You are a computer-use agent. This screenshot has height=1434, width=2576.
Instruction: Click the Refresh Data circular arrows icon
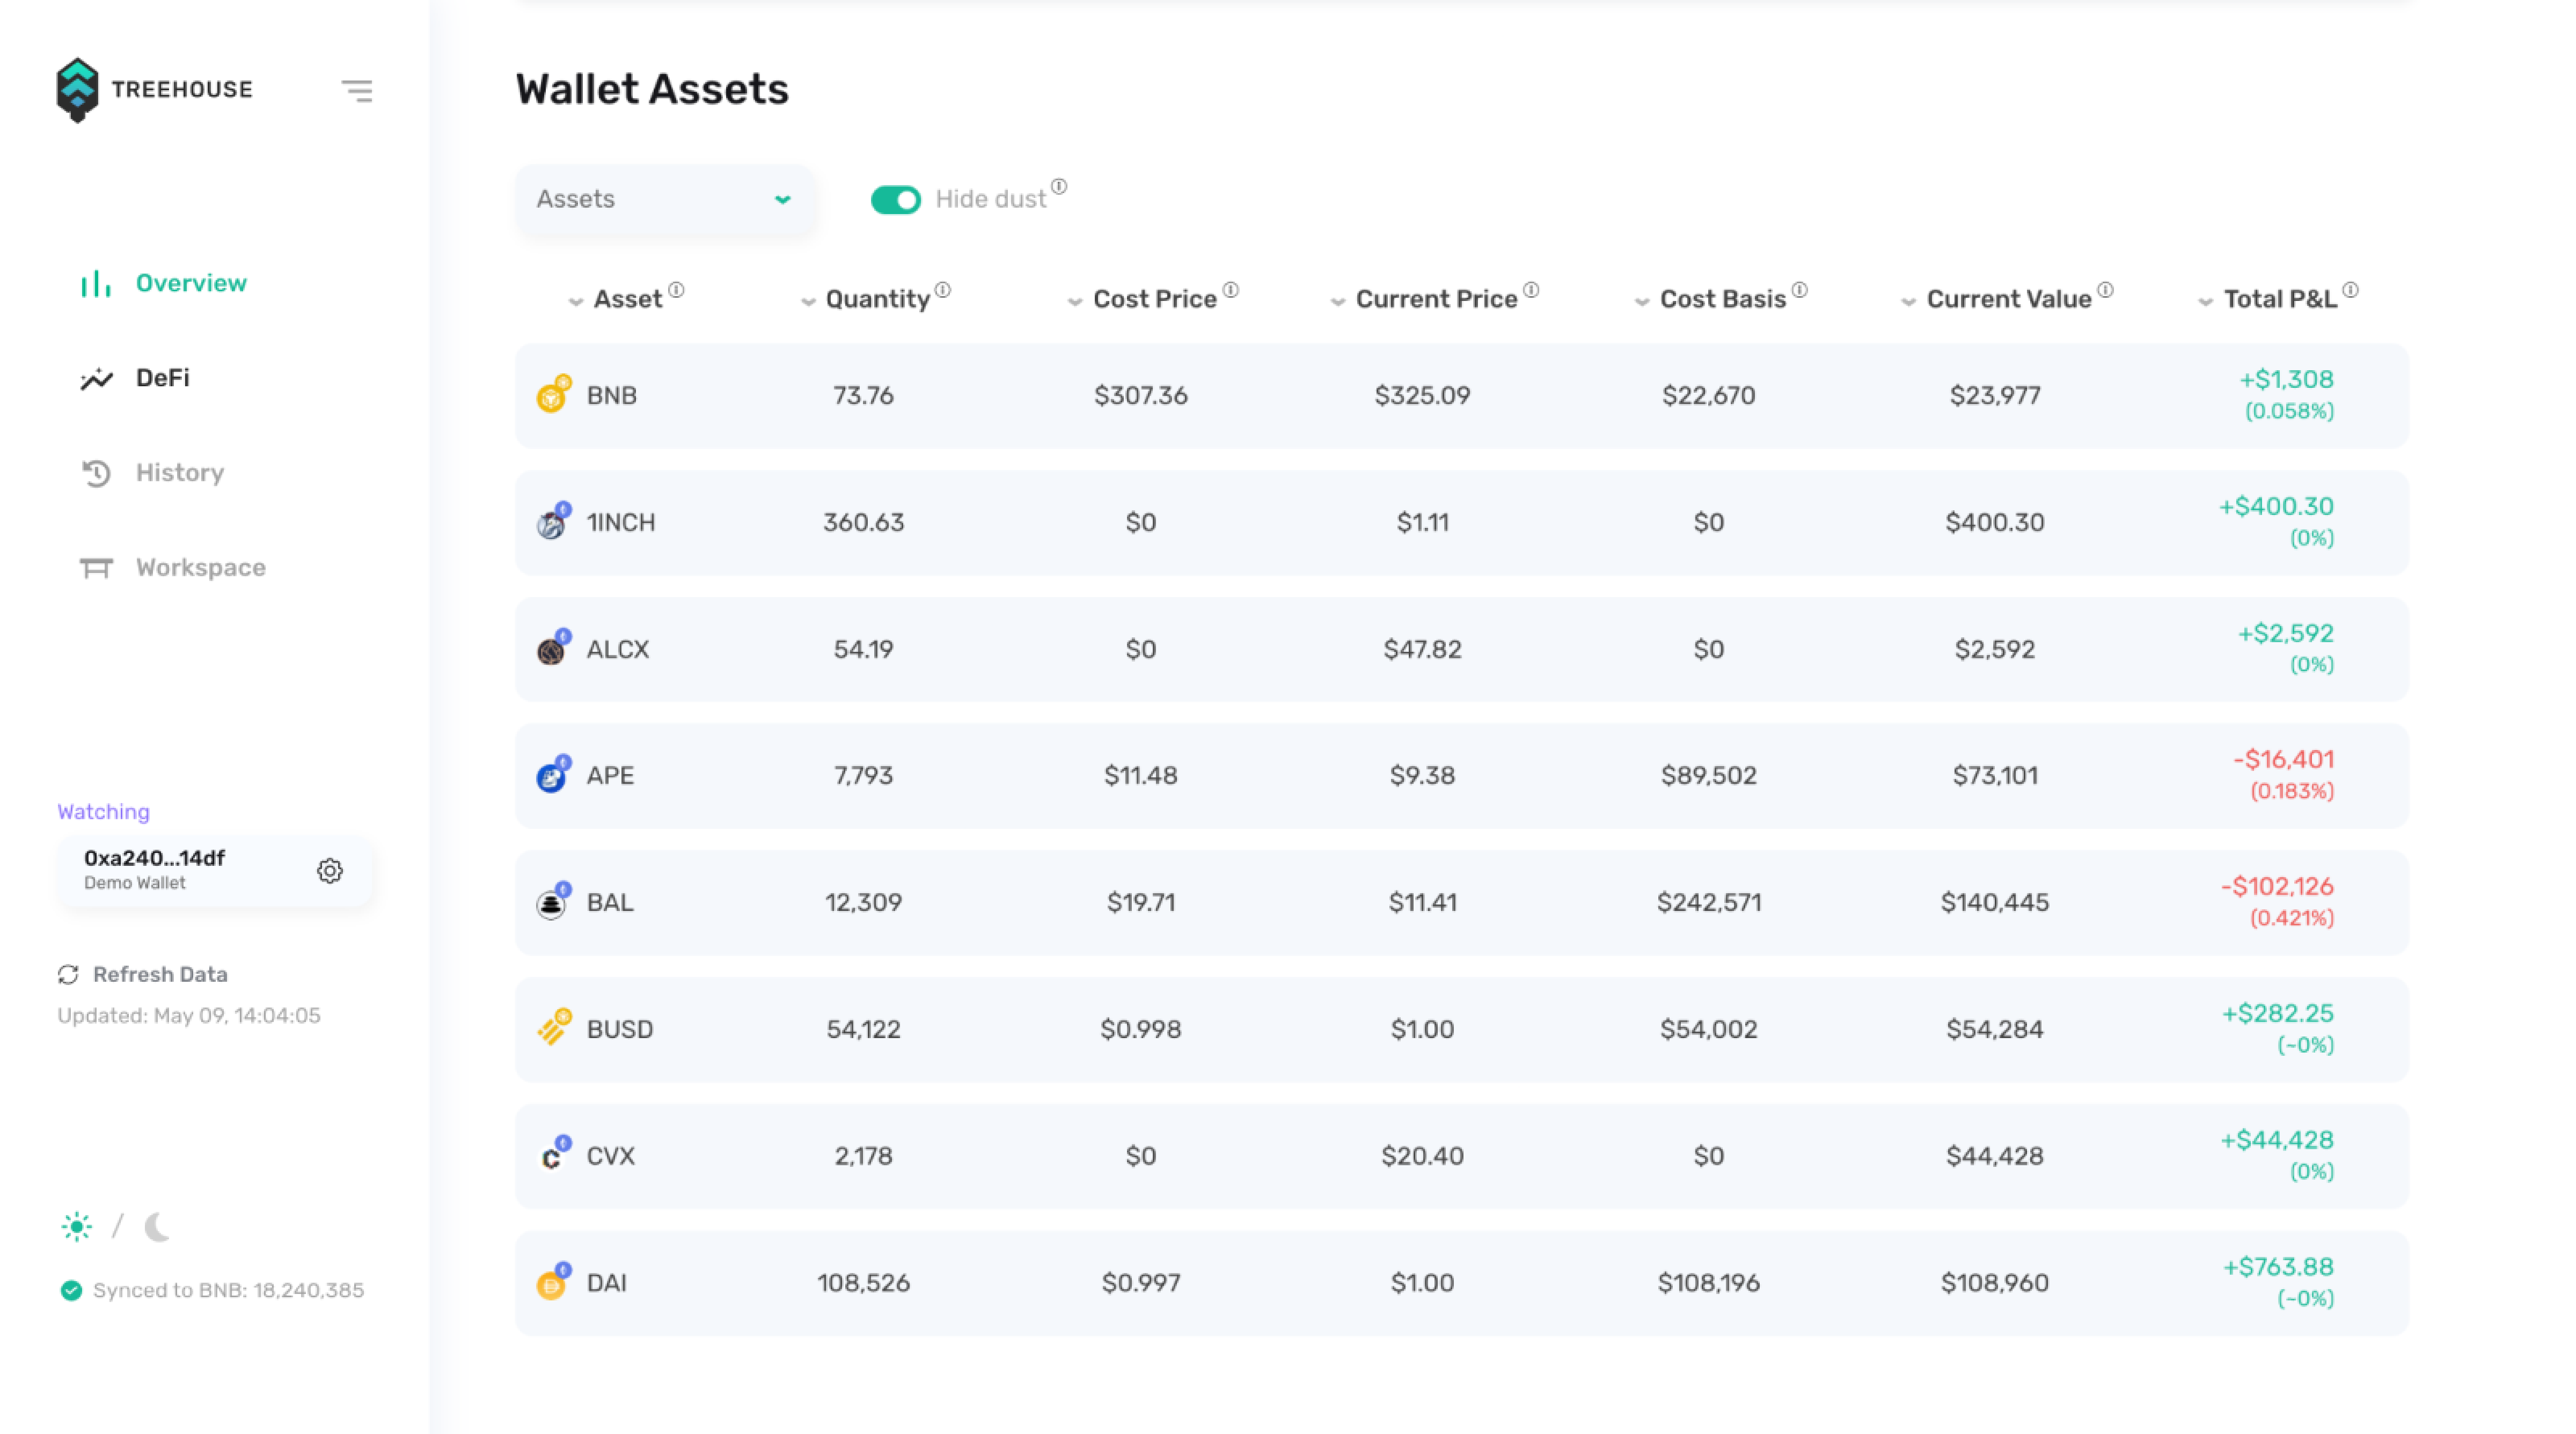click(68, 974)
